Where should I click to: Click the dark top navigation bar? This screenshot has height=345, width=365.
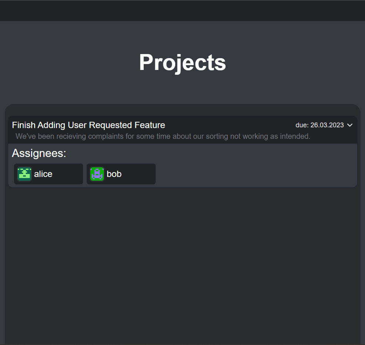182,10
